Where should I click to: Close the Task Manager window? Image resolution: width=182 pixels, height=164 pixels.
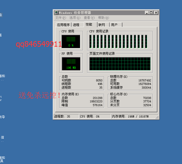(156, 13)
